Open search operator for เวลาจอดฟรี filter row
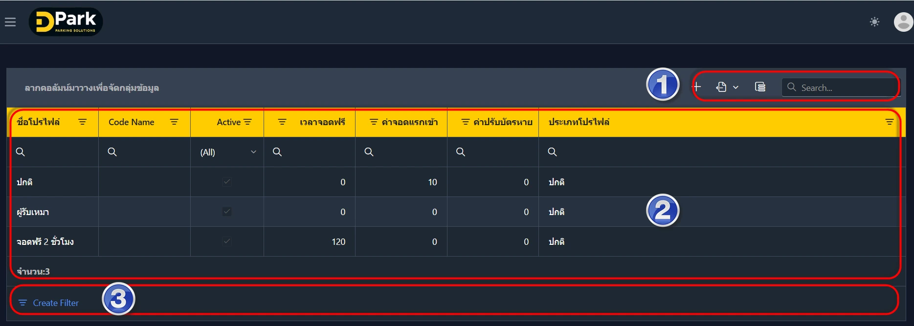 [x=277, y=152]
